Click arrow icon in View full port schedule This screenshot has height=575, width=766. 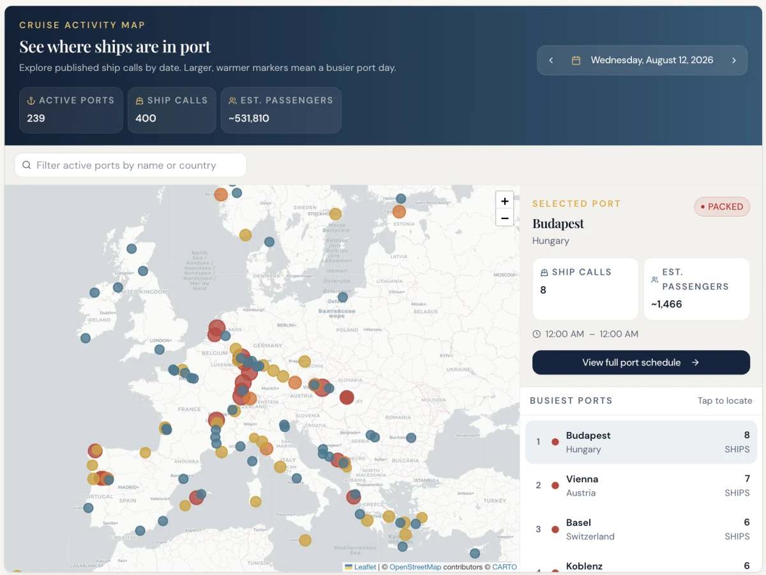point(695,362)
